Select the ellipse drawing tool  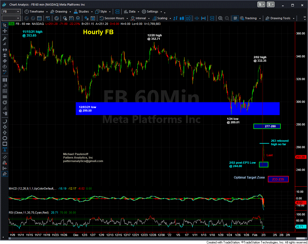[5, 138]
